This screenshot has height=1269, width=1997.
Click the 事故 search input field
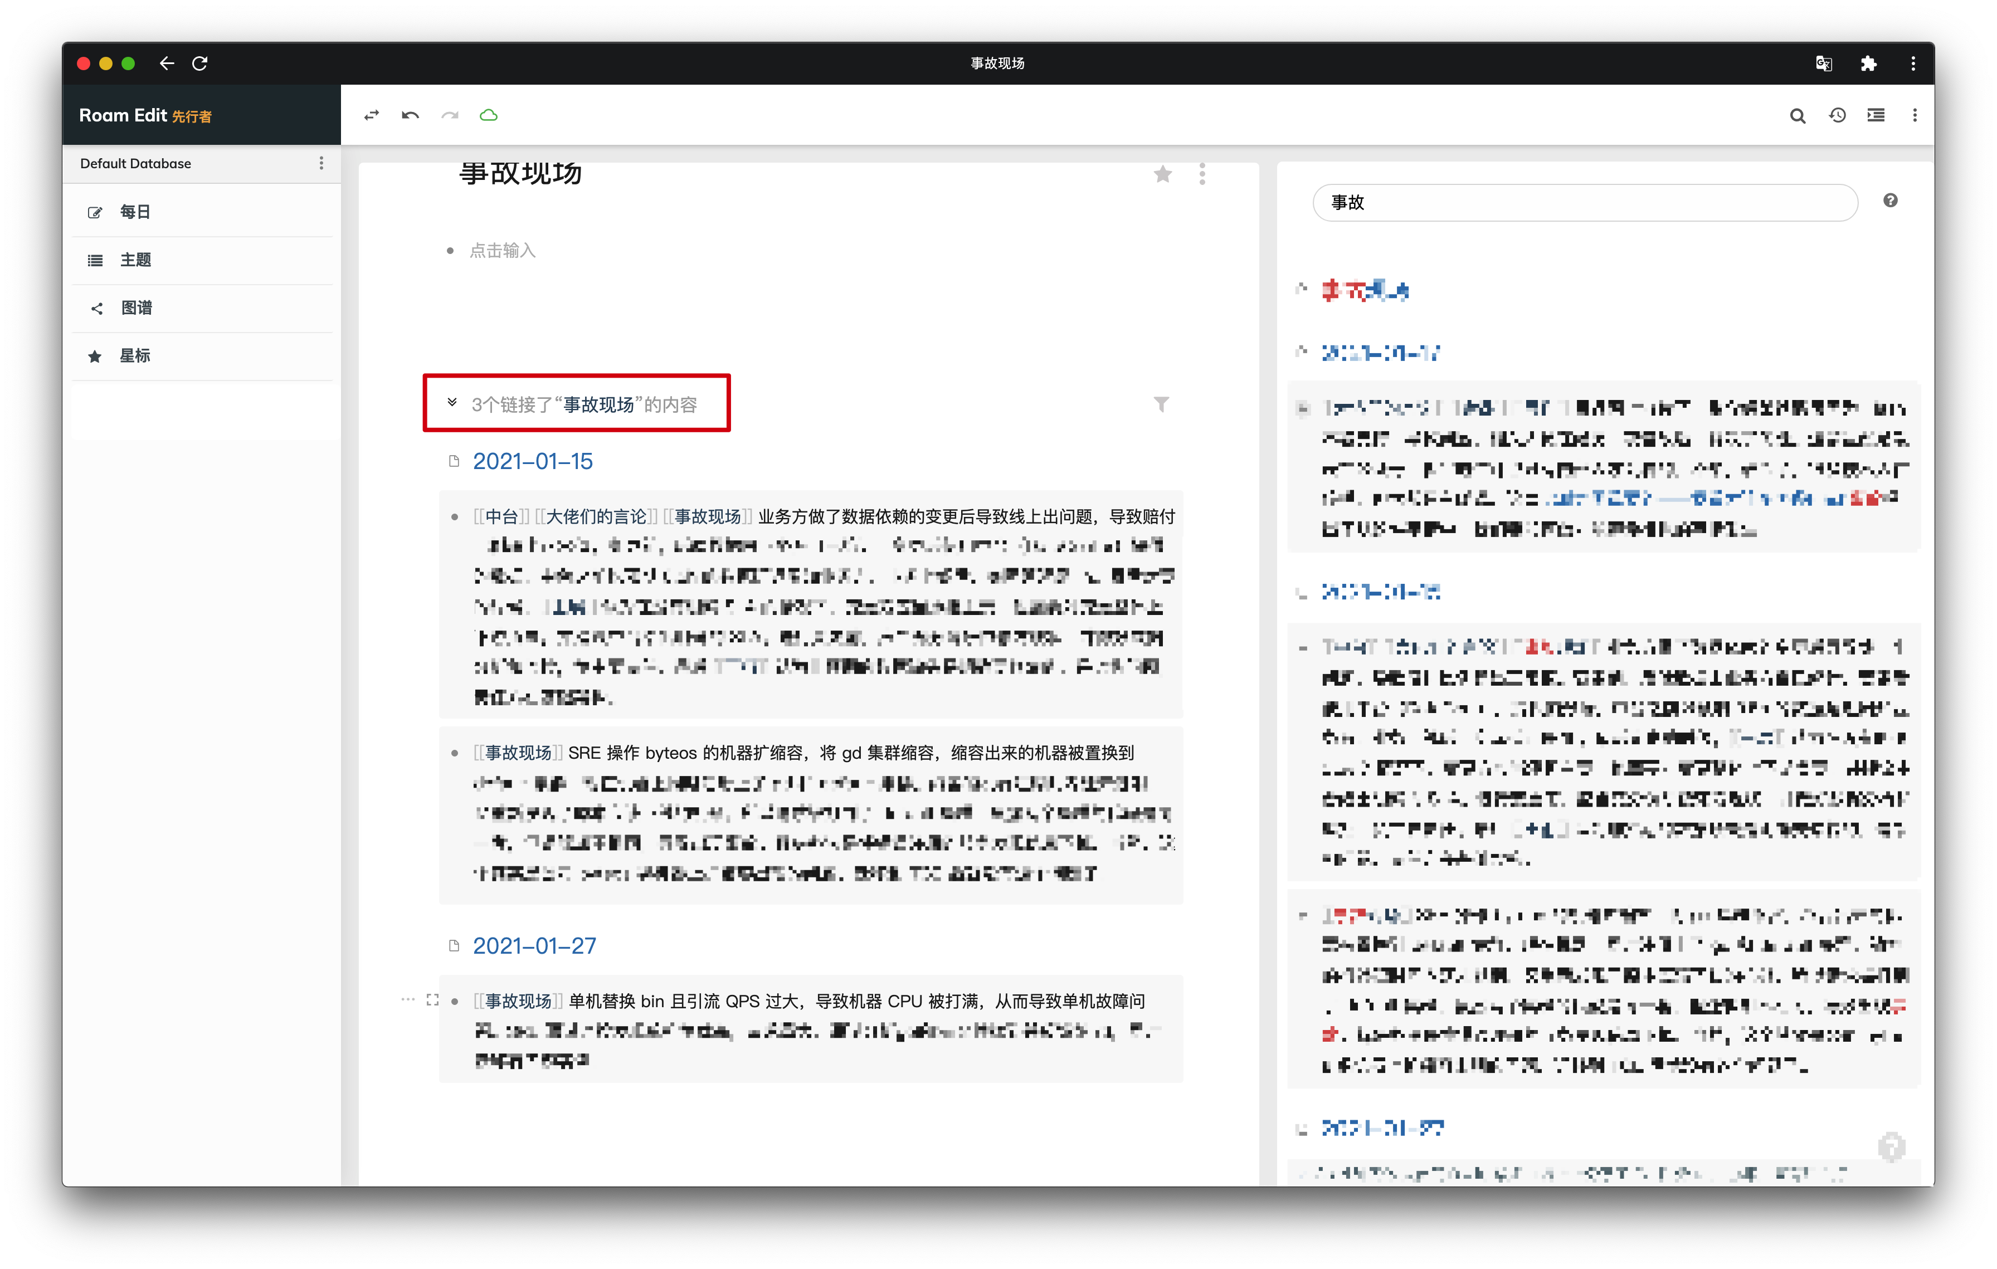coord(1584,203)
